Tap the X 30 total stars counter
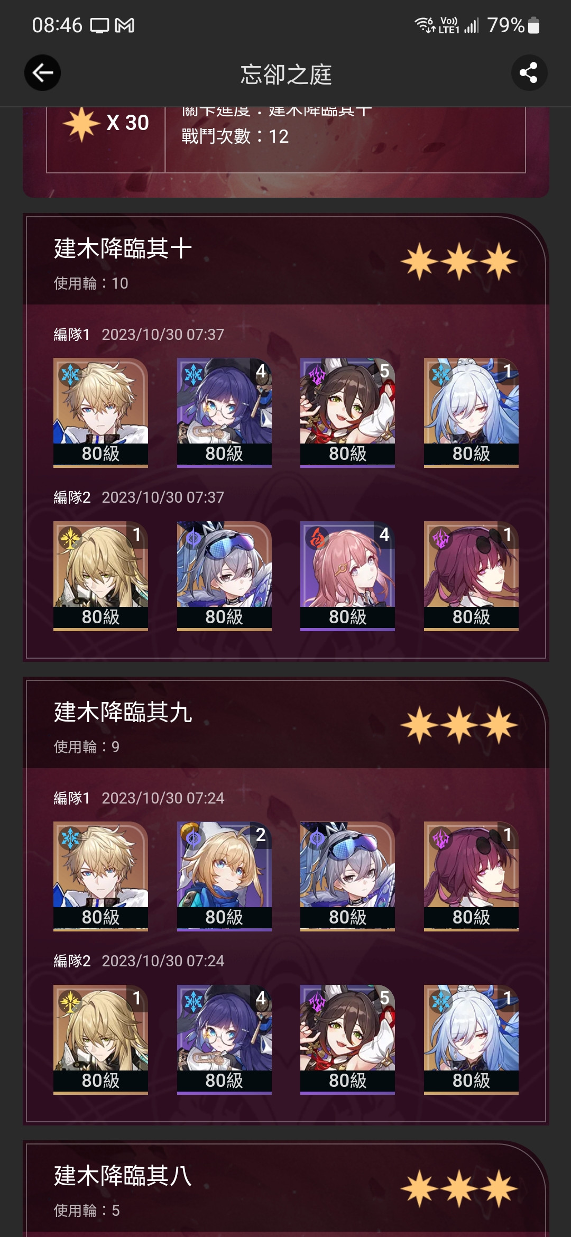 (x=106, y=123)
